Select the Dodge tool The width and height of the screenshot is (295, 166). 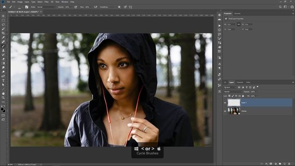click(3, 72)
